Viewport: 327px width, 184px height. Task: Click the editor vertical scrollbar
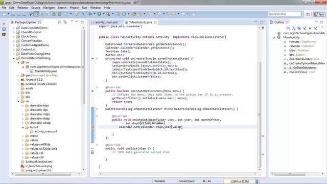(259, 114)
